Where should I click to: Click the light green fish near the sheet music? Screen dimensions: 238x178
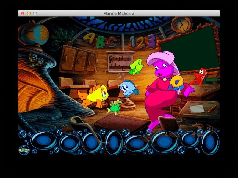[x=136, y=66]
